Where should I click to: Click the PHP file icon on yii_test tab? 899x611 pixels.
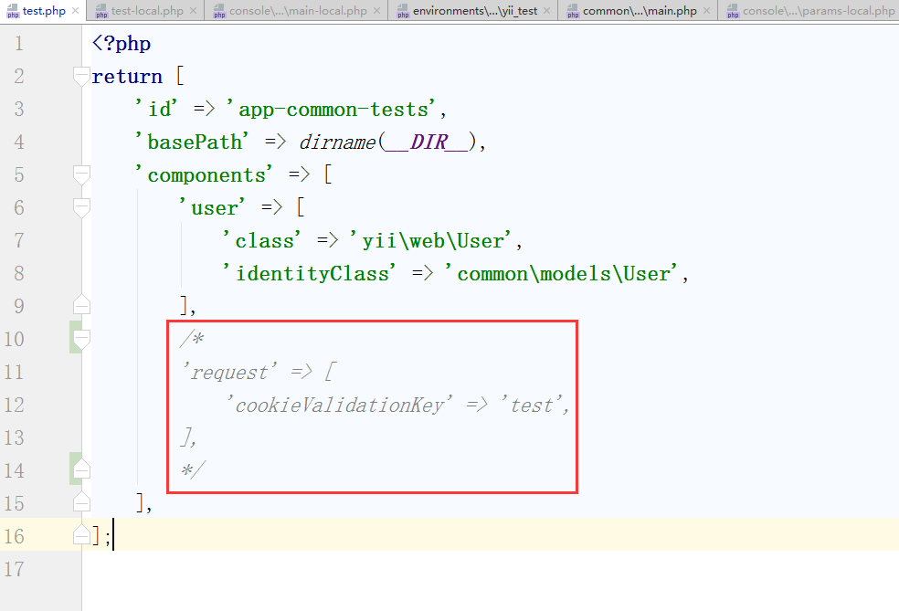click(x=402, y=12)
